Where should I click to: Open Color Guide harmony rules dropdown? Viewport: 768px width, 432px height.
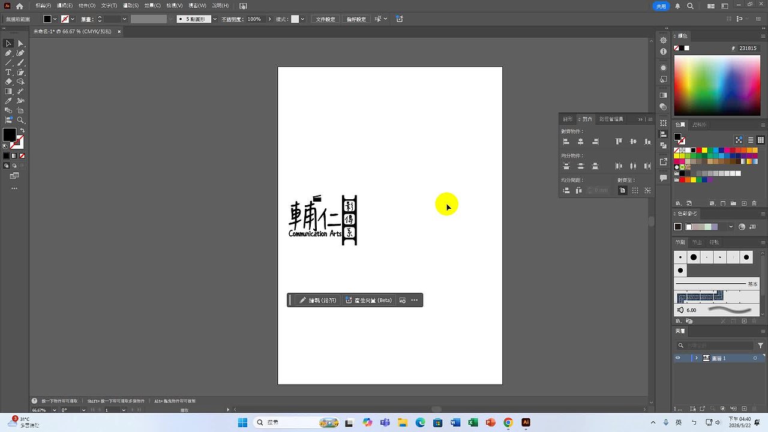(x=731, y=227)
